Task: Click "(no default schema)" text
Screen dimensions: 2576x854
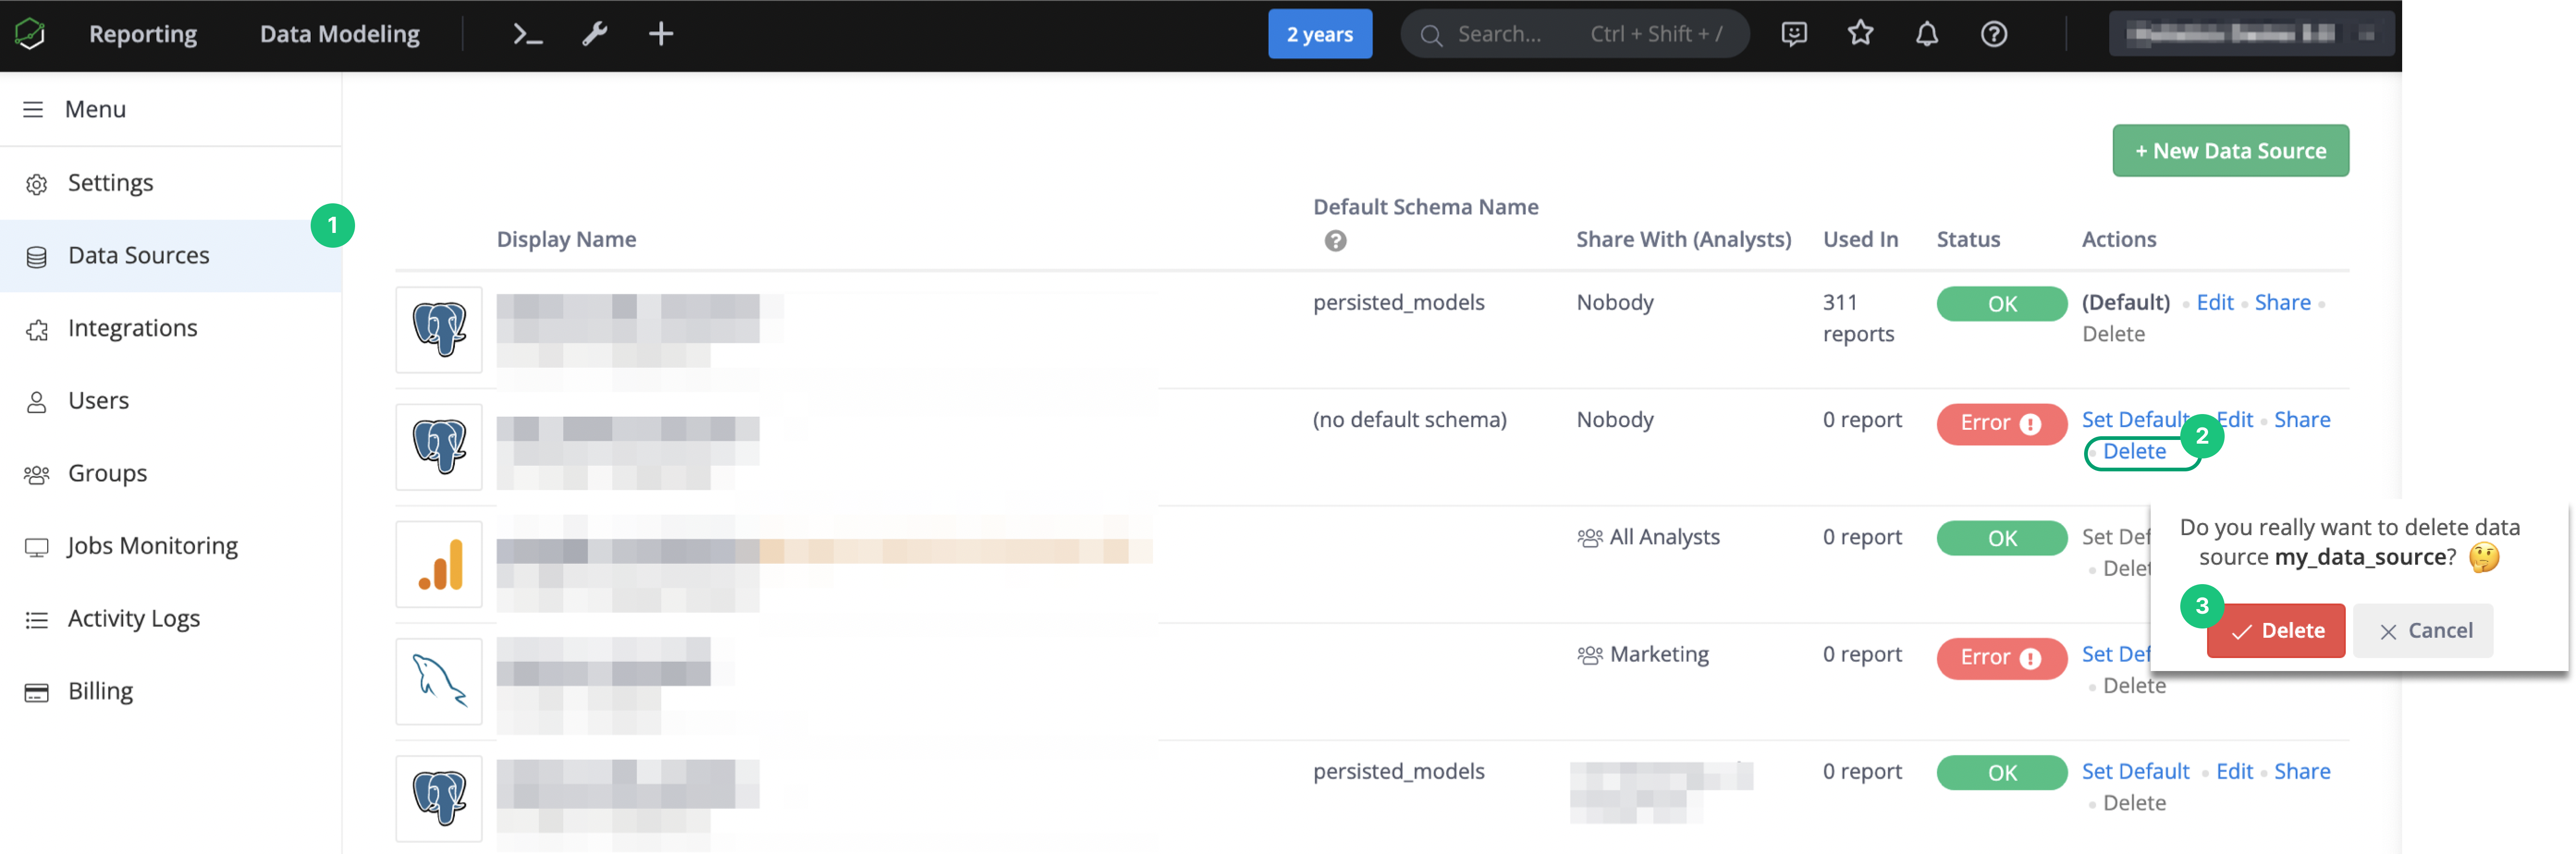Action: point(1409,420)
